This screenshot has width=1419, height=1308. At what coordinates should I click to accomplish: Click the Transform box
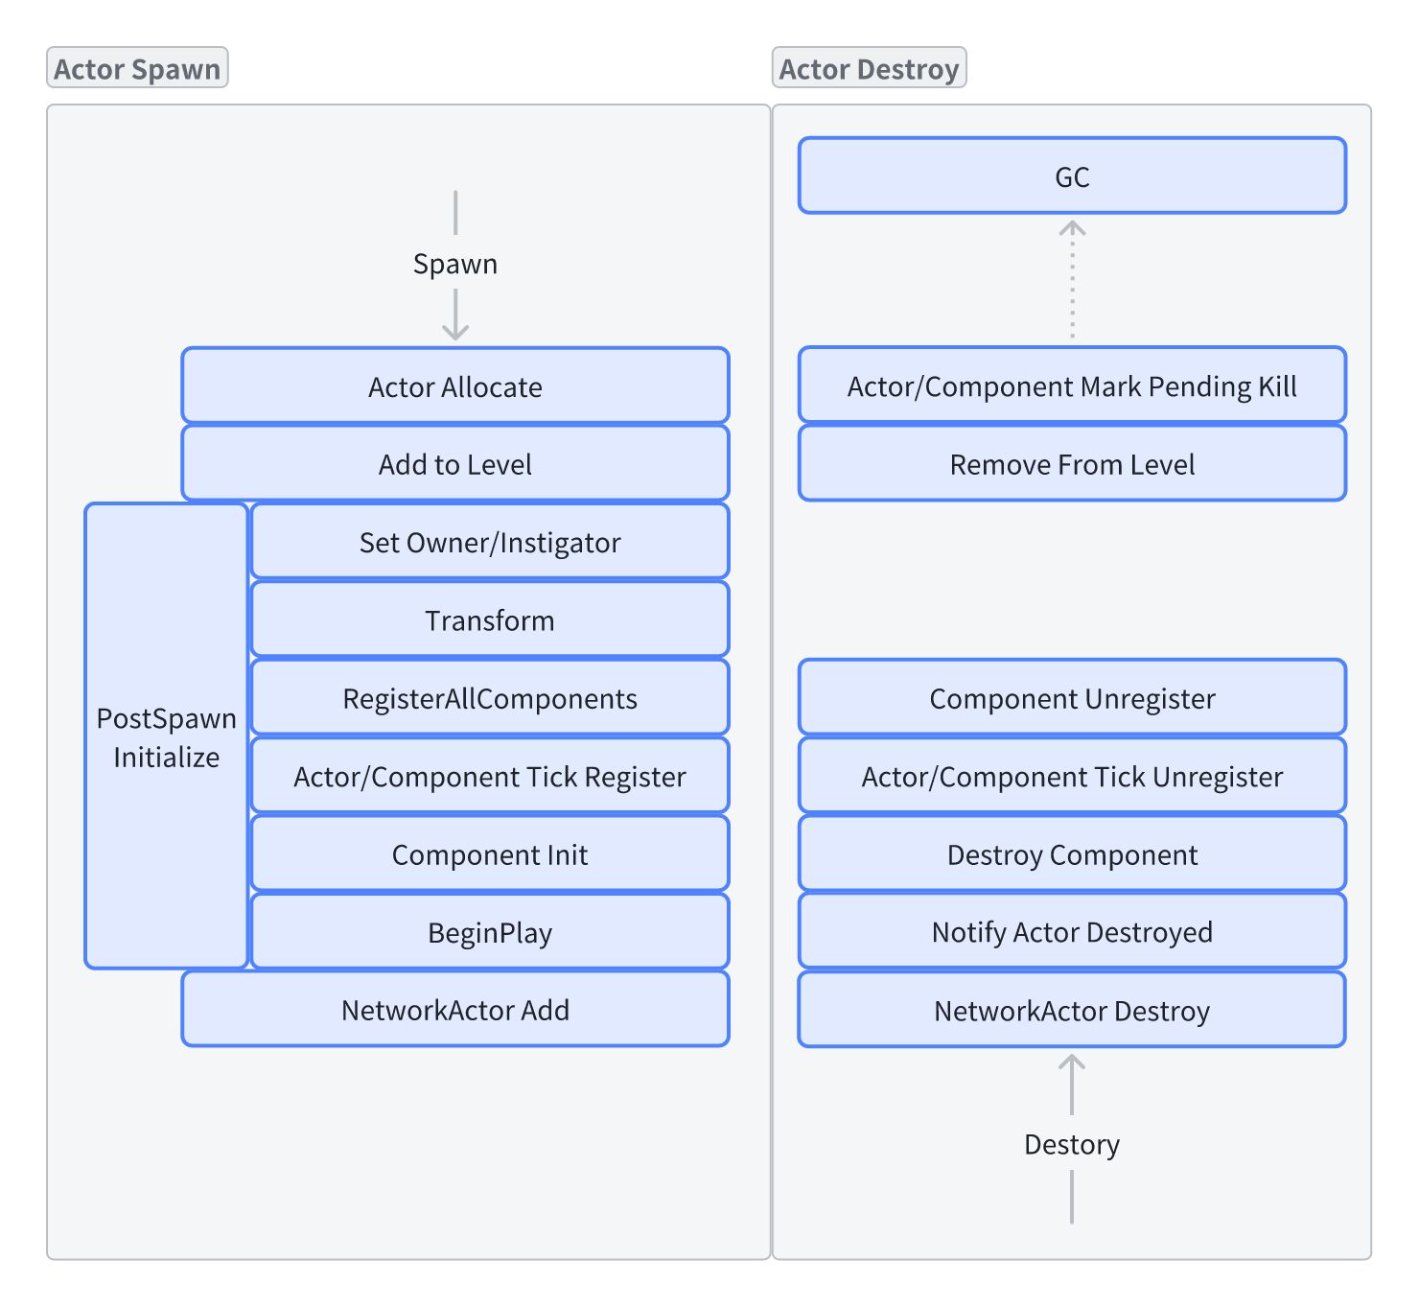pyautogui.click(x=490, y=619)
